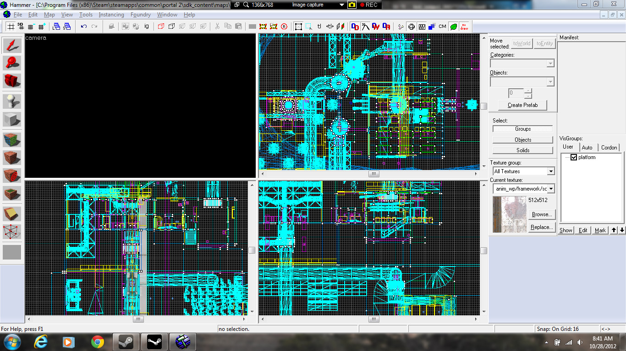Viewport: 626px width, 351px height.
Task: Toggle the 3D grid display
Action: coord(21,27)
